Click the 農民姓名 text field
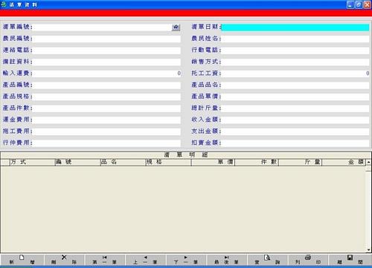Image resolution: width=372 pixels, height=268 pixels. click(295, 39)
